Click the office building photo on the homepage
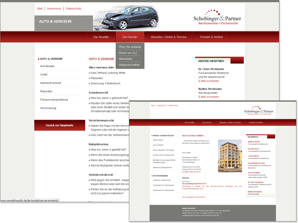Viewport: 298px width, 223px height. point(230,156)
